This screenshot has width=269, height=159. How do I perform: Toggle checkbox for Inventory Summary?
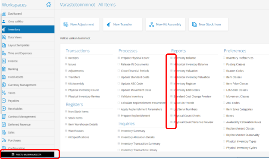tap(119, 131)
